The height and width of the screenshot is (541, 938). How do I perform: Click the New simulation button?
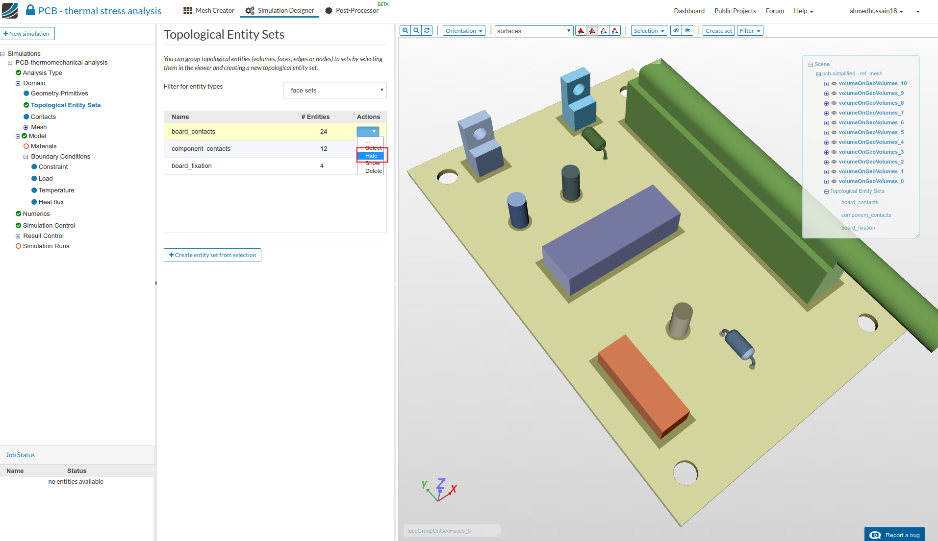pos(27,34)
